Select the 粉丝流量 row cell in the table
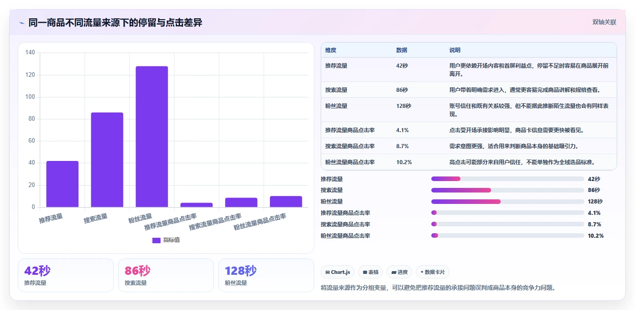635x310 pixels. (x=336, y=106)
